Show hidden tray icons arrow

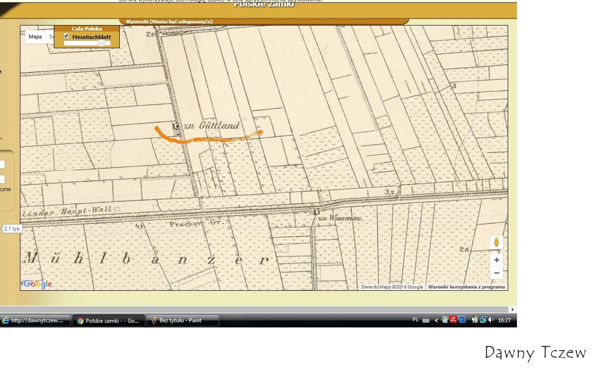click(x=436, y=320)
